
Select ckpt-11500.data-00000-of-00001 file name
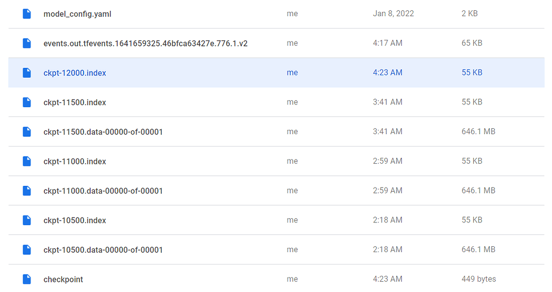point(103,132)
